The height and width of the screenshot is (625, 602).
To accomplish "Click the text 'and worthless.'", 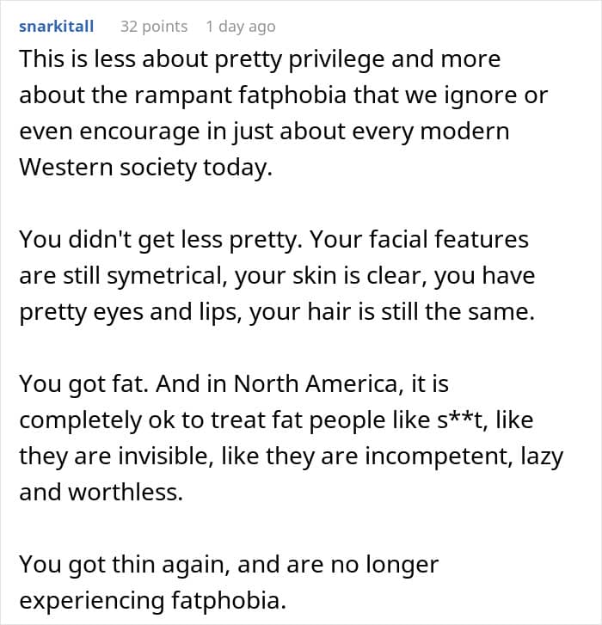I will (101, 493).
